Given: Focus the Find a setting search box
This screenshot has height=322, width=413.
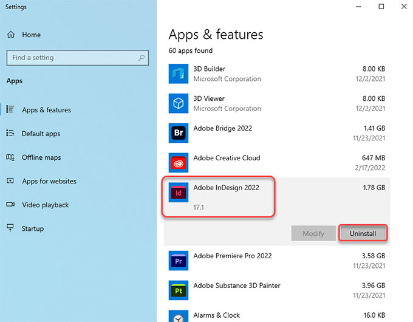Looking at the screenshot, I should click(78, 58).
